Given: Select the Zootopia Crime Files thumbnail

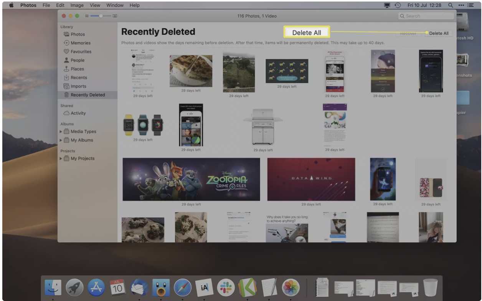Looking at the screenshot, I should pos(191,179).
